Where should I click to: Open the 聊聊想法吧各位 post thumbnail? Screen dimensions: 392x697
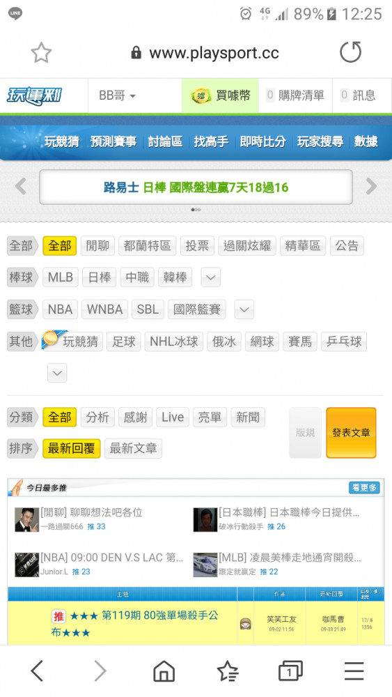[26, 519]
